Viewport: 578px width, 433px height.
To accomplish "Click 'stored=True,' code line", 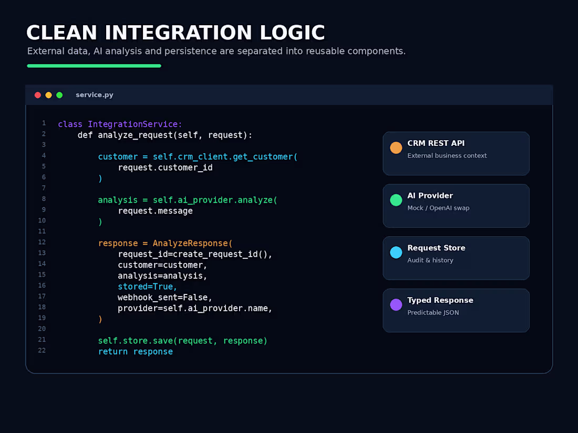I will click(148, 287).
